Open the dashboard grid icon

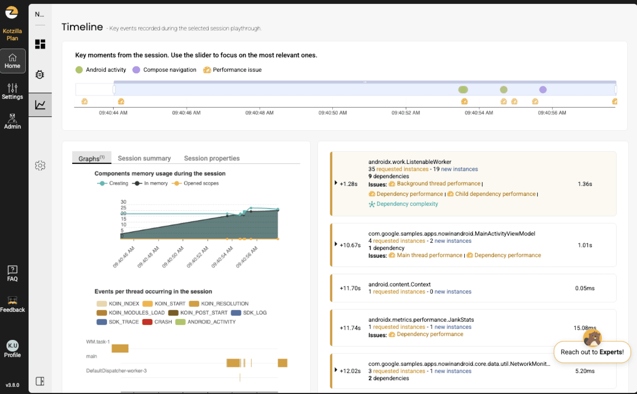pyautogui.click(x=40, y=44)
